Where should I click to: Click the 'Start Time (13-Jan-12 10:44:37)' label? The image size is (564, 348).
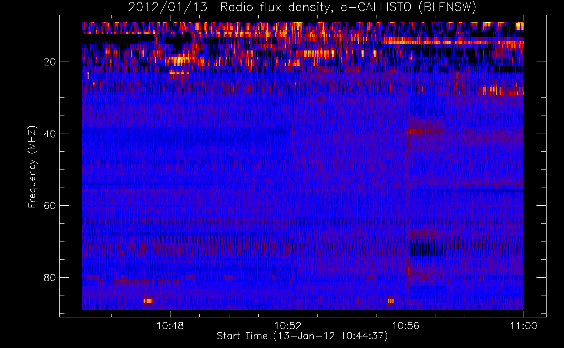pos(302,336)
